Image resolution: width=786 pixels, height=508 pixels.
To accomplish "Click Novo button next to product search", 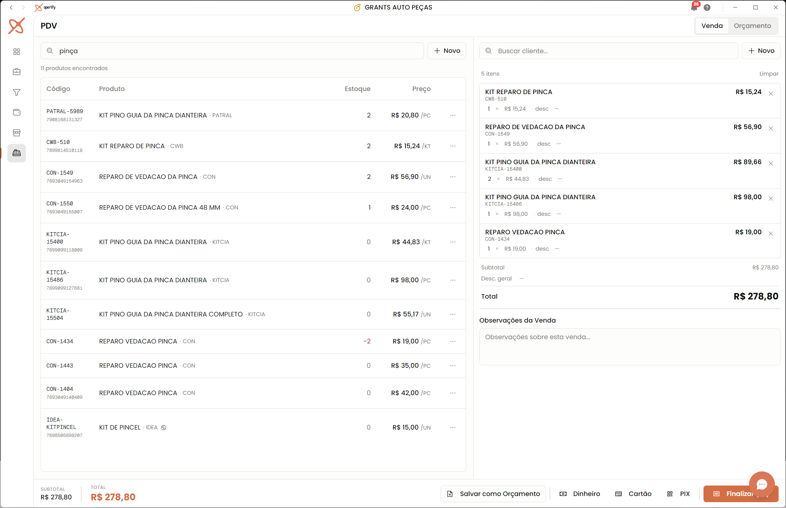I will click(446, 50).
